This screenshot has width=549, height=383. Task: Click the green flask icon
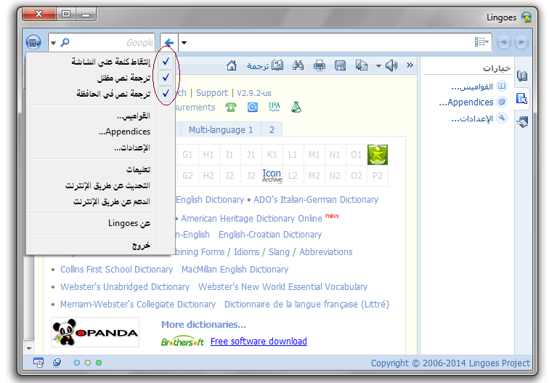click(x=296, y=107)
